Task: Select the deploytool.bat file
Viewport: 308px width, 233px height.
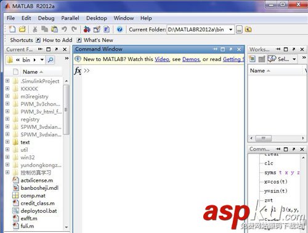Action: 35,211
